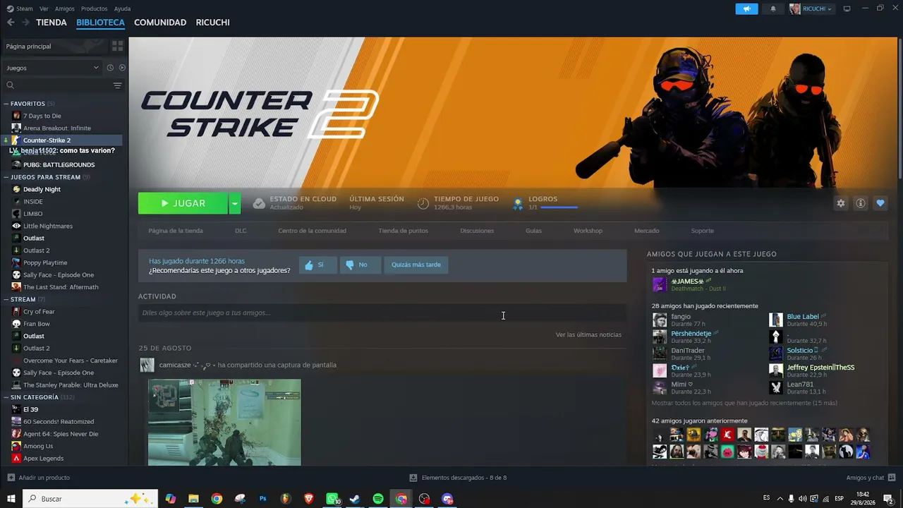This screenshot has height=508, width=903.
Task: Open Photoshop from the Windows taskbar
Action: (x=263, y=499)
